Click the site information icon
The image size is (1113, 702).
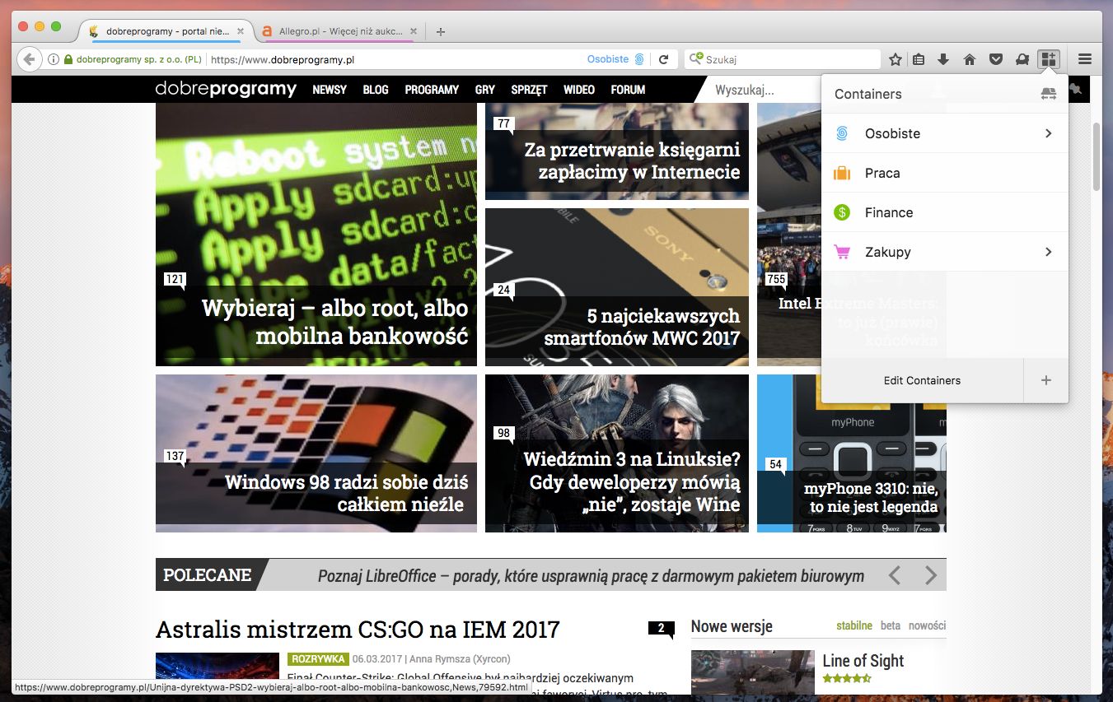(53, 59)
